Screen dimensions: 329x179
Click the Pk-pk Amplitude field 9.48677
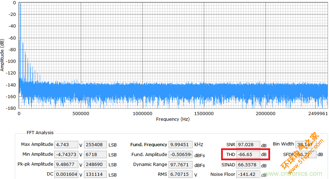[x=66, y=164]
